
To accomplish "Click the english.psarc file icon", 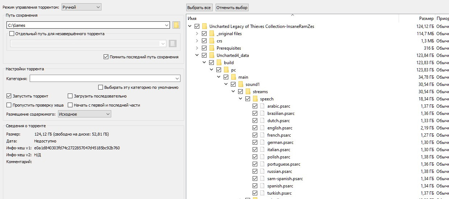I will point(262,128).
